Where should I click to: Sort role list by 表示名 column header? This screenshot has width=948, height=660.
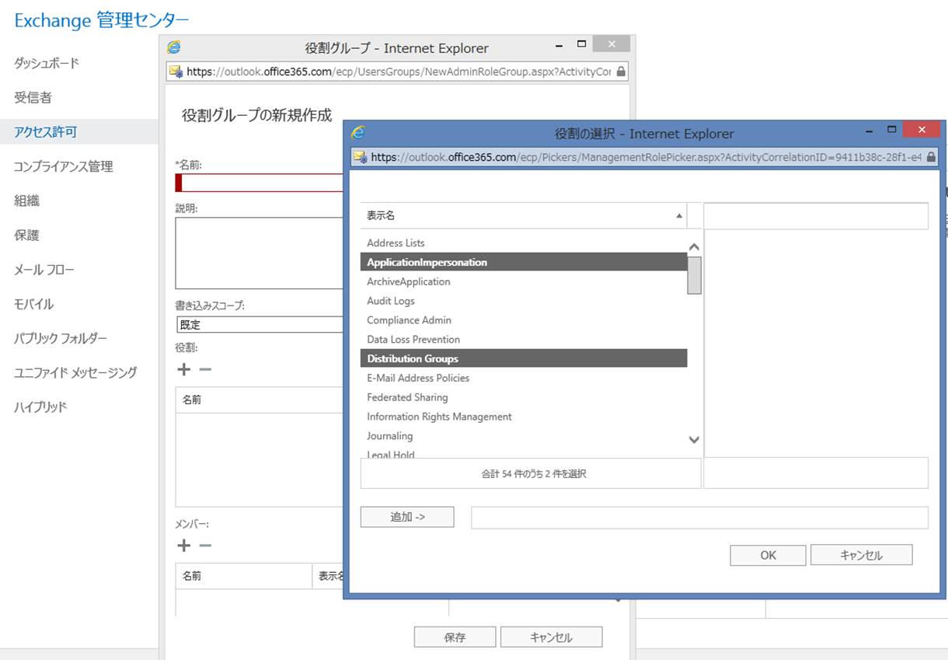[524, 215]
